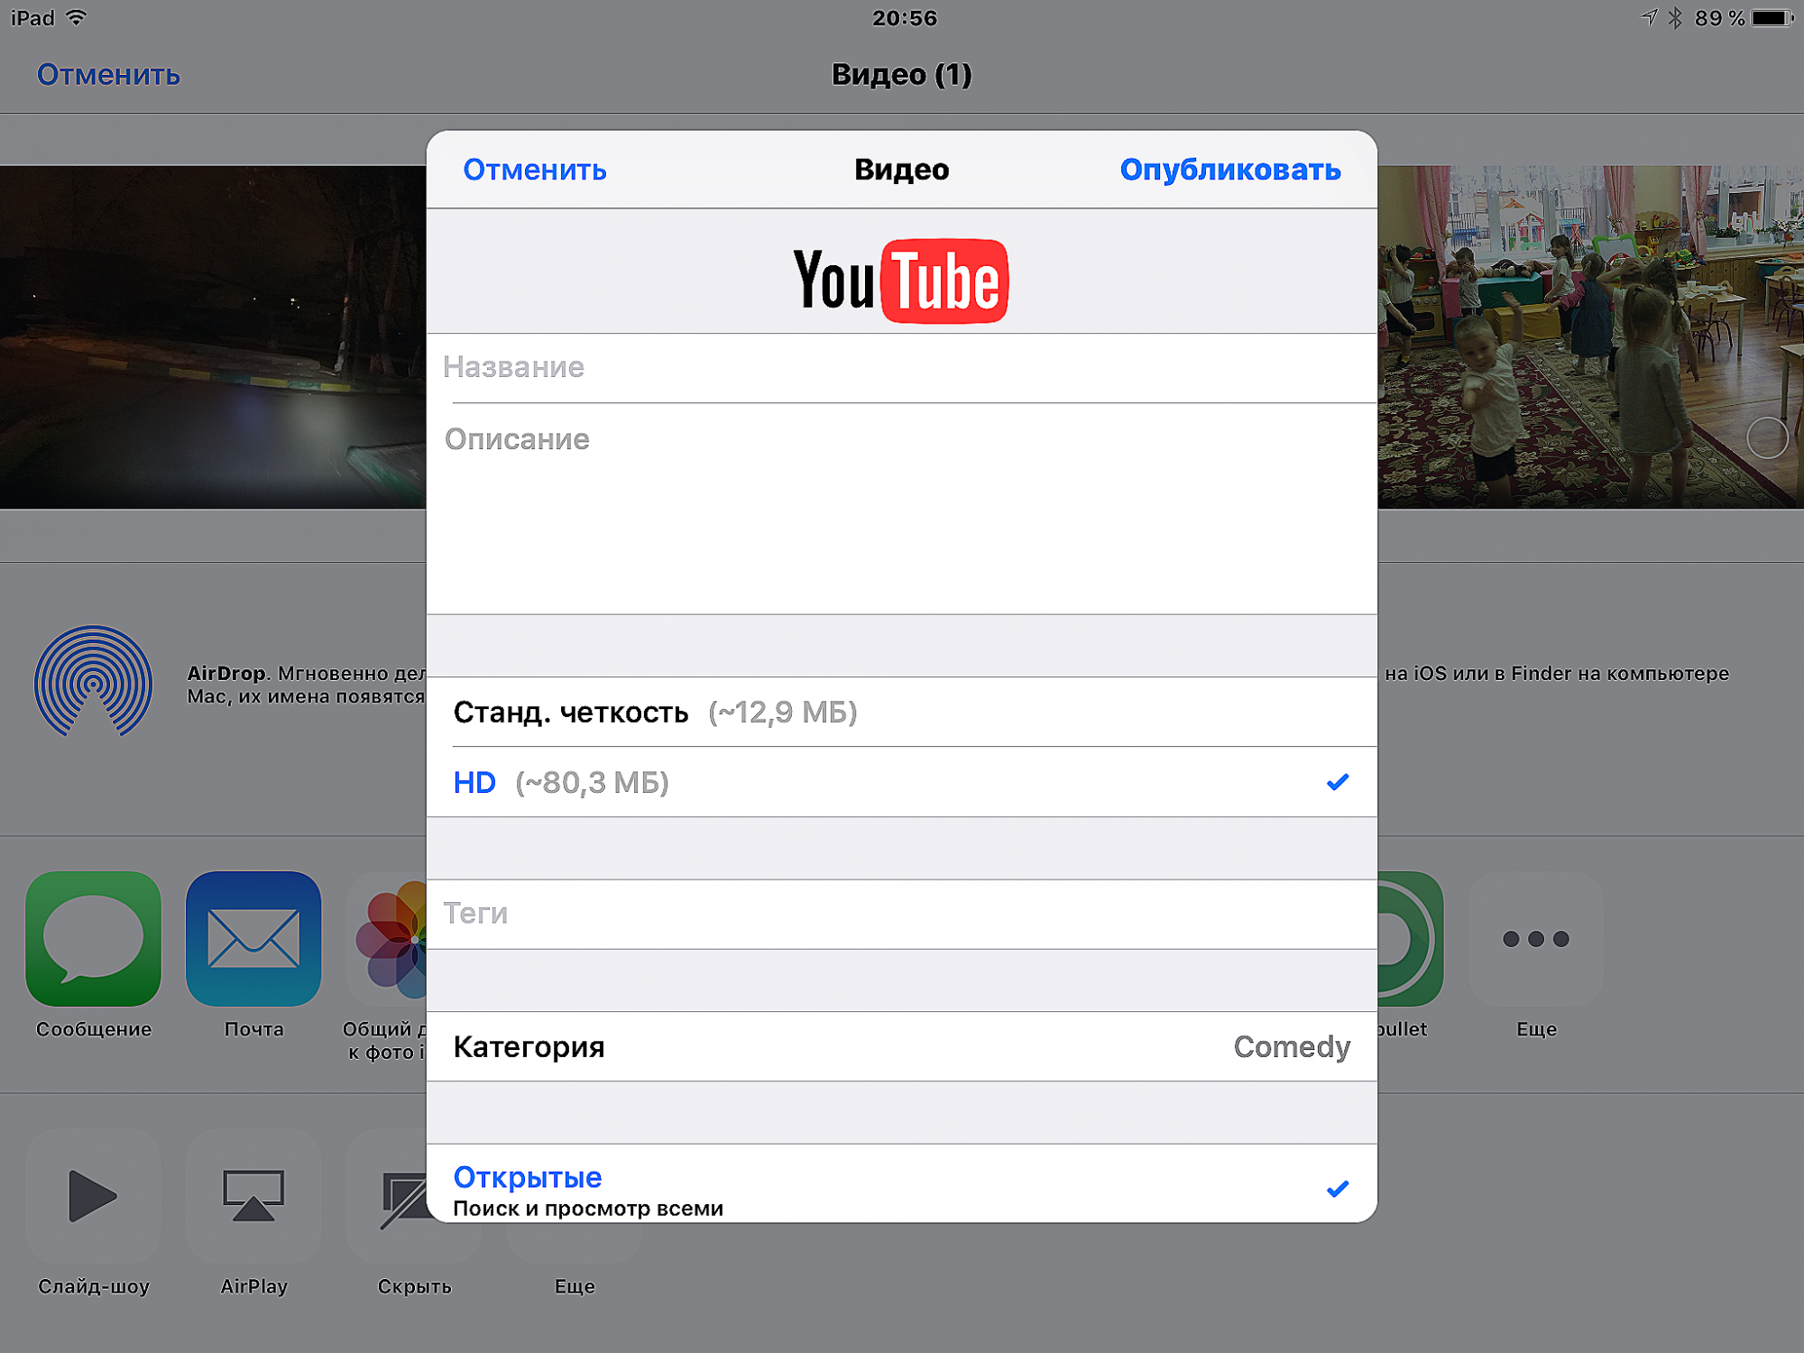This screenshot has height=1353, width=1804.
Task: Tap the clock showing 20:56
Action: coord(905,18)
